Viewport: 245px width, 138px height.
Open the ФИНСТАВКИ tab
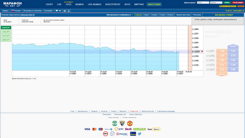(154, 4)
